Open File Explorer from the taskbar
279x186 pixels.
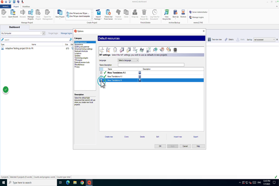(x=75, y=182)
